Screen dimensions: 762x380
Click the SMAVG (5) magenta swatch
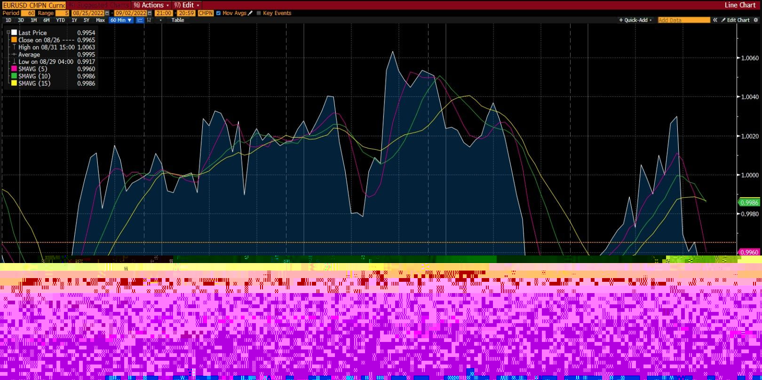14,69
